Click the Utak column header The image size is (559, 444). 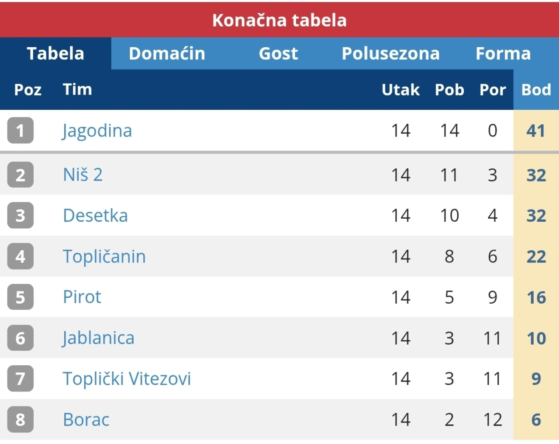coord(400,90)
